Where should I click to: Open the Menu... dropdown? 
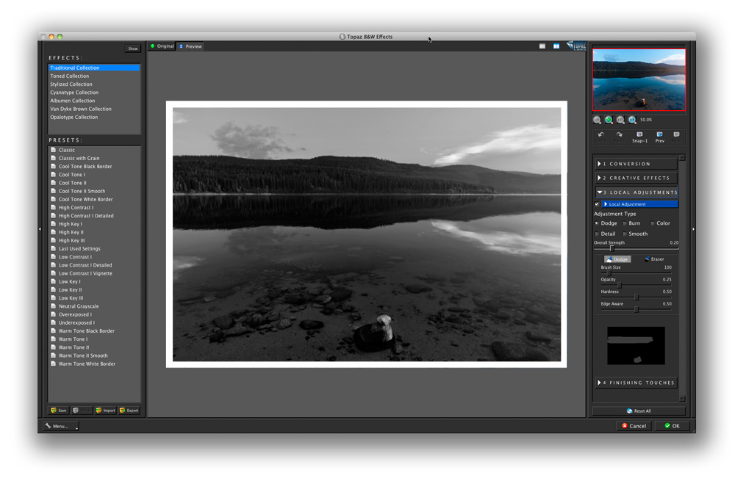[x=61, y=426]
